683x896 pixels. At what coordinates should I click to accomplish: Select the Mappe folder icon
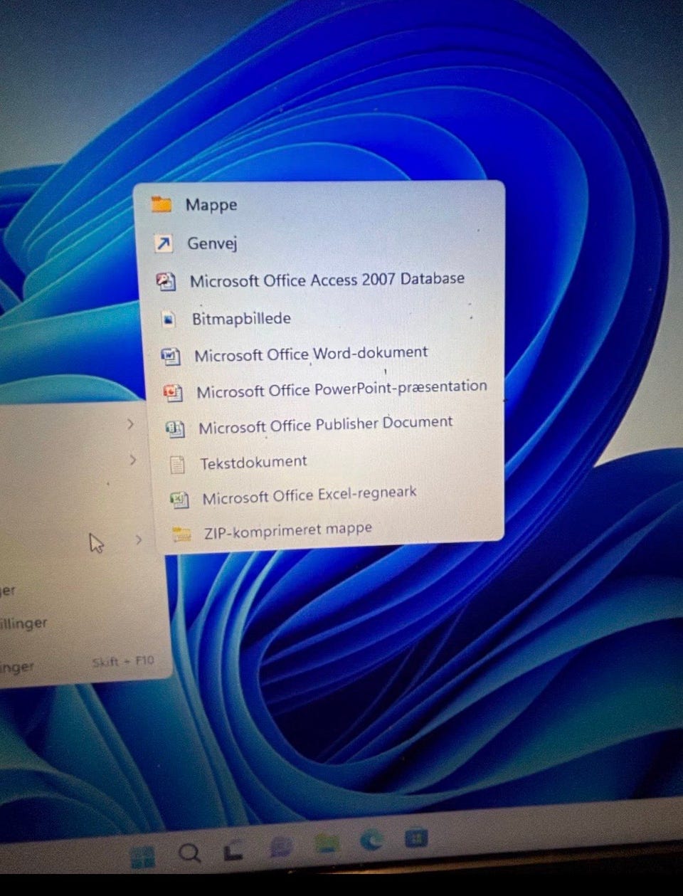coord(162,205)
